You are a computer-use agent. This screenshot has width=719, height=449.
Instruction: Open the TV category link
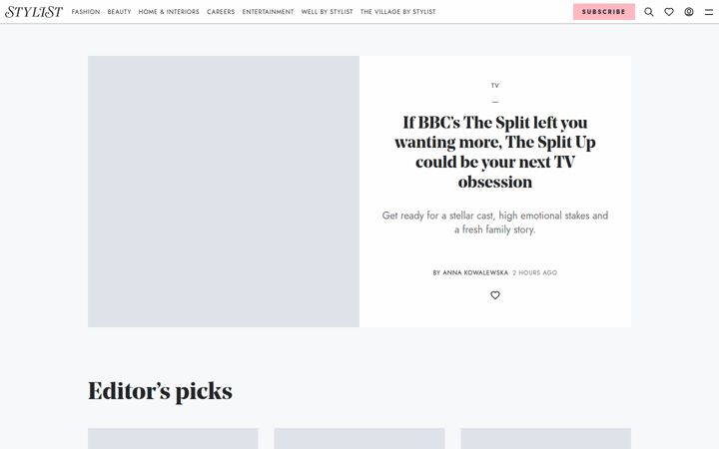495,86
